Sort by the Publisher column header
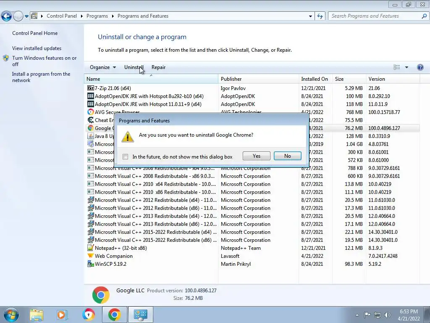The width and height of the screenshot is (430, 323). click(x=258, y=79)
